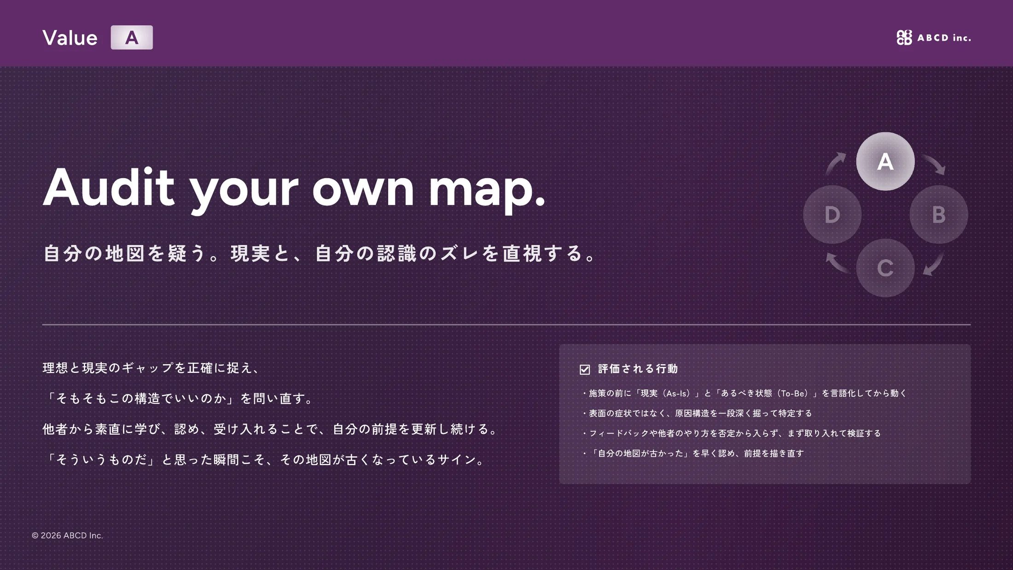Screen dimensions: 1013x570
Task: Click the highlighted A circle in the cycle diagram
Action: [885, 161]
